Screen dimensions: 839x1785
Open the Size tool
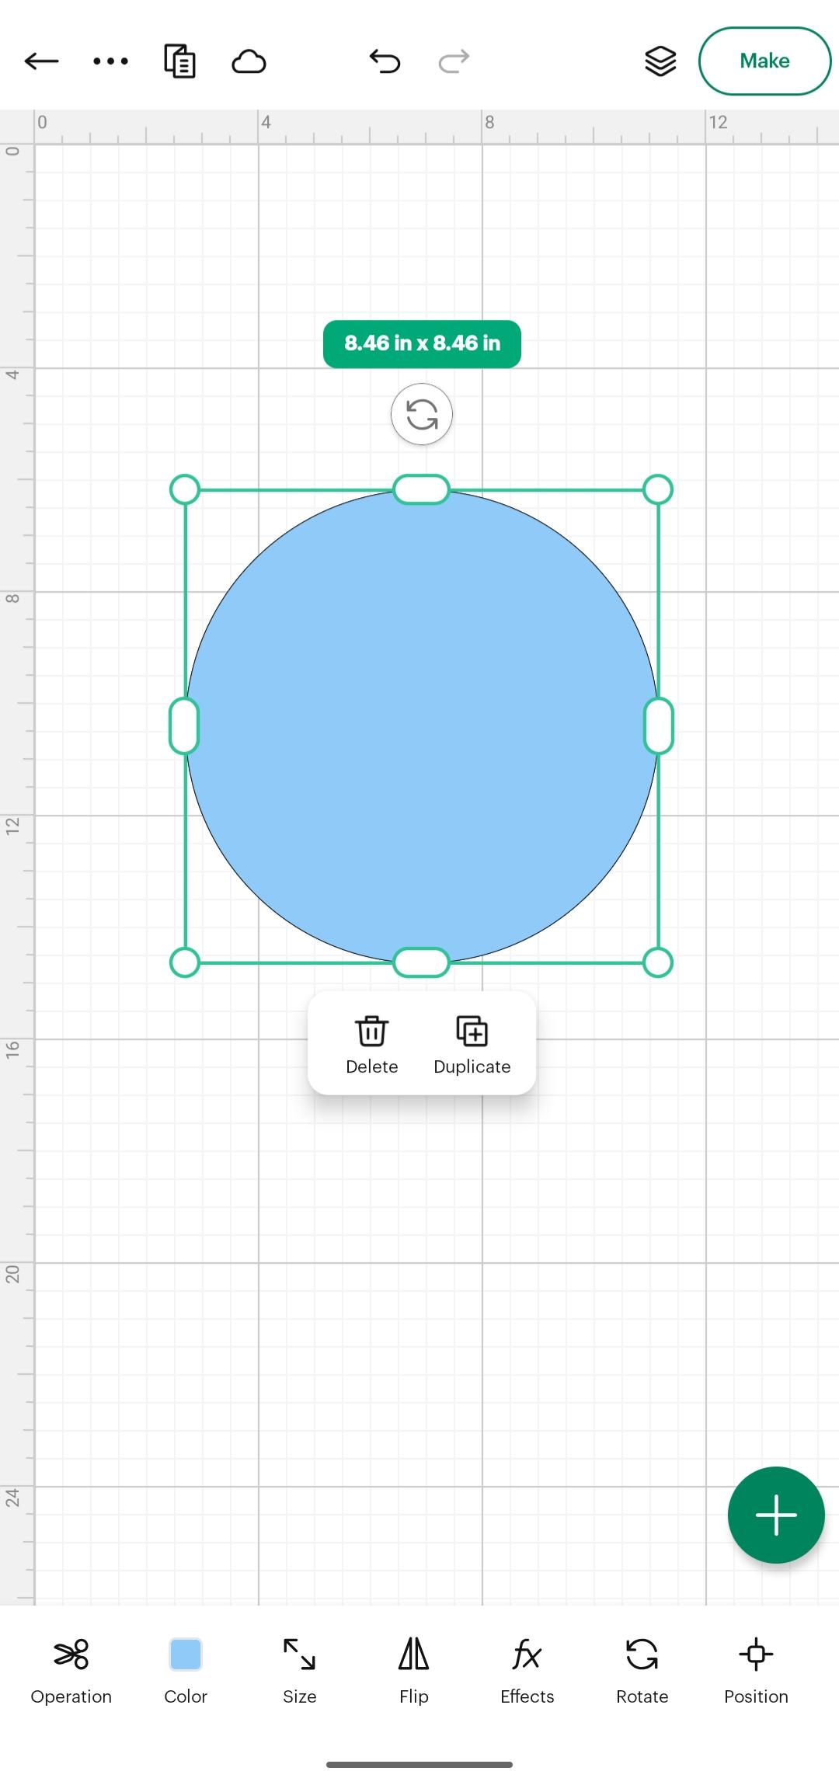point(299,1671)
